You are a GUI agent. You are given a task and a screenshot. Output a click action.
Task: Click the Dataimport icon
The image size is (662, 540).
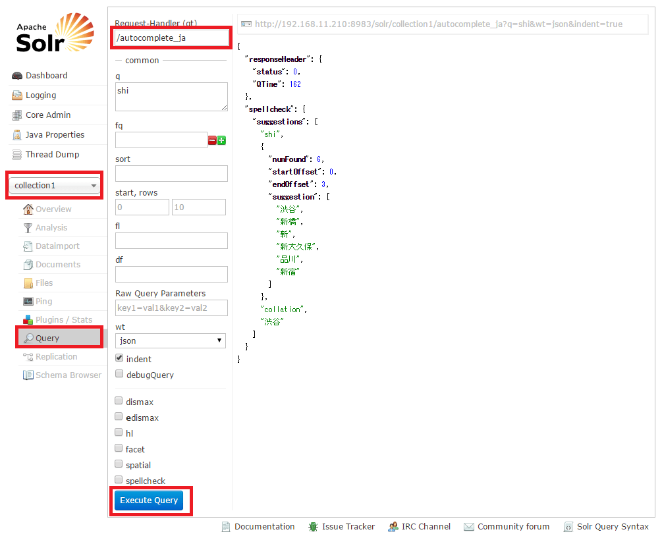pyautogui.click(x=28, y=246)
